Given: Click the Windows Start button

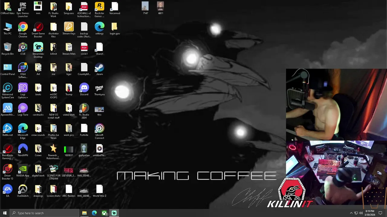Looking at the screenshot, I should (x=5, y=213).
